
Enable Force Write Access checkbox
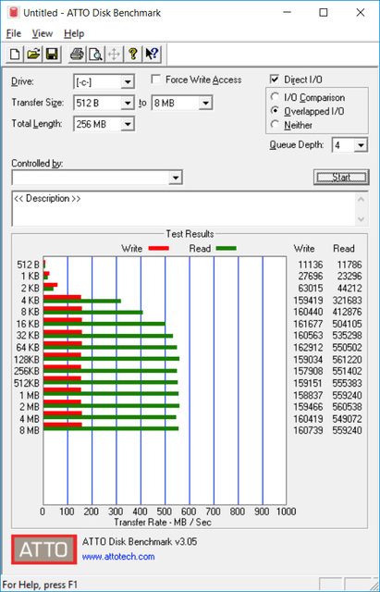click(156, 80)
